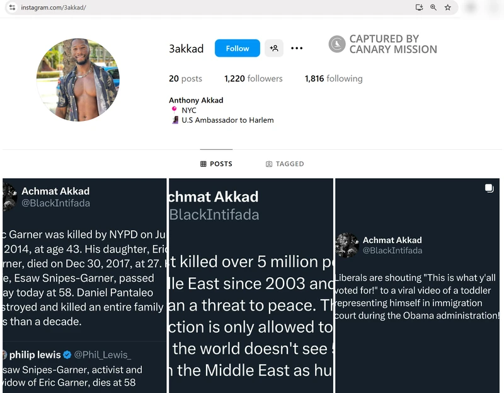Select the POSTS tab
The image size is (504, 393).
(x=217, y=163)
